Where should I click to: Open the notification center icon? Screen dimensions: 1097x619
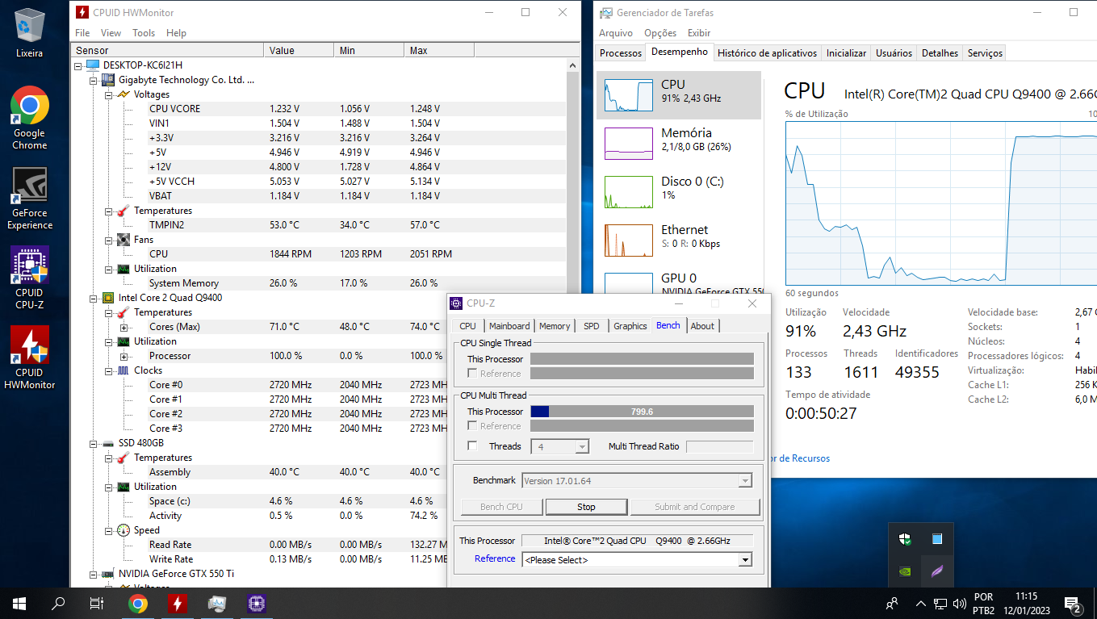coord(1073,603)
